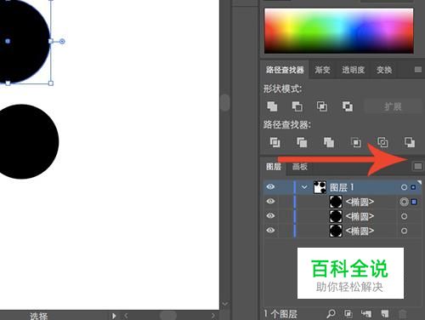Viewport: 425px width, 320px height.
Task: Select the bottom <椭圆> row name
Action: click(360, 231)
